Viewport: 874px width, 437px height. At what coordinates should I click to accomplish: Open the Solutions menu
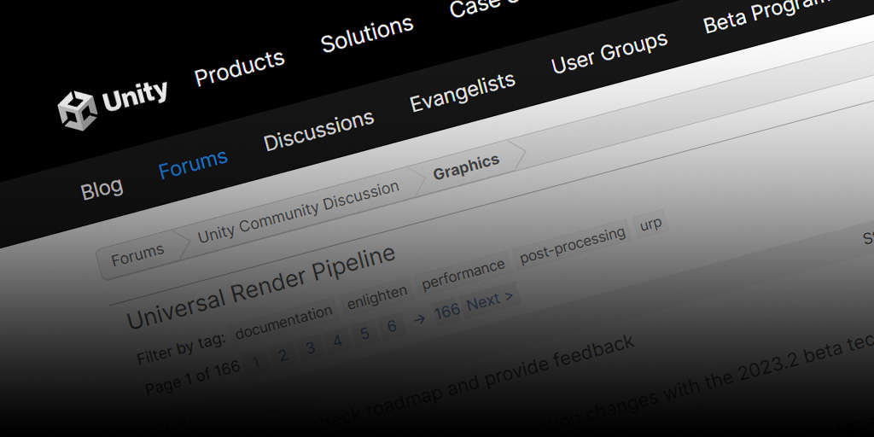tap(367, 35)
